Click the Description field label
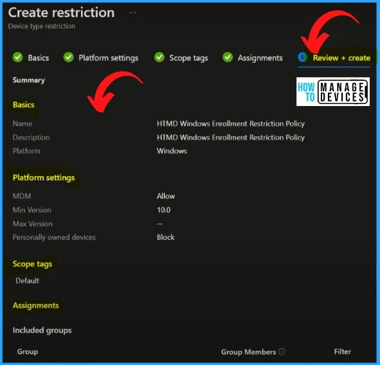The image size is (380, 365). (31, 138)
